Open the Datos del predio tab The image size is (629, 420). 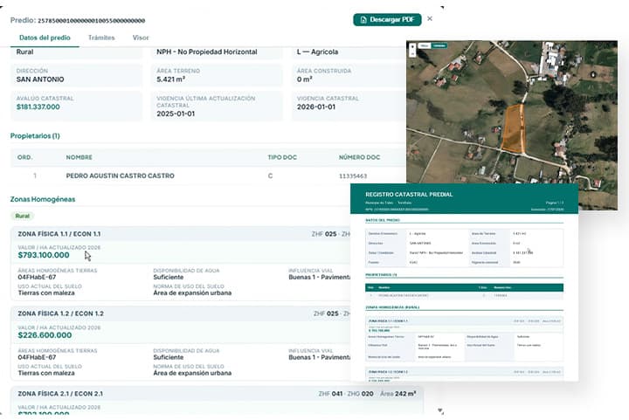coord(45,38)
